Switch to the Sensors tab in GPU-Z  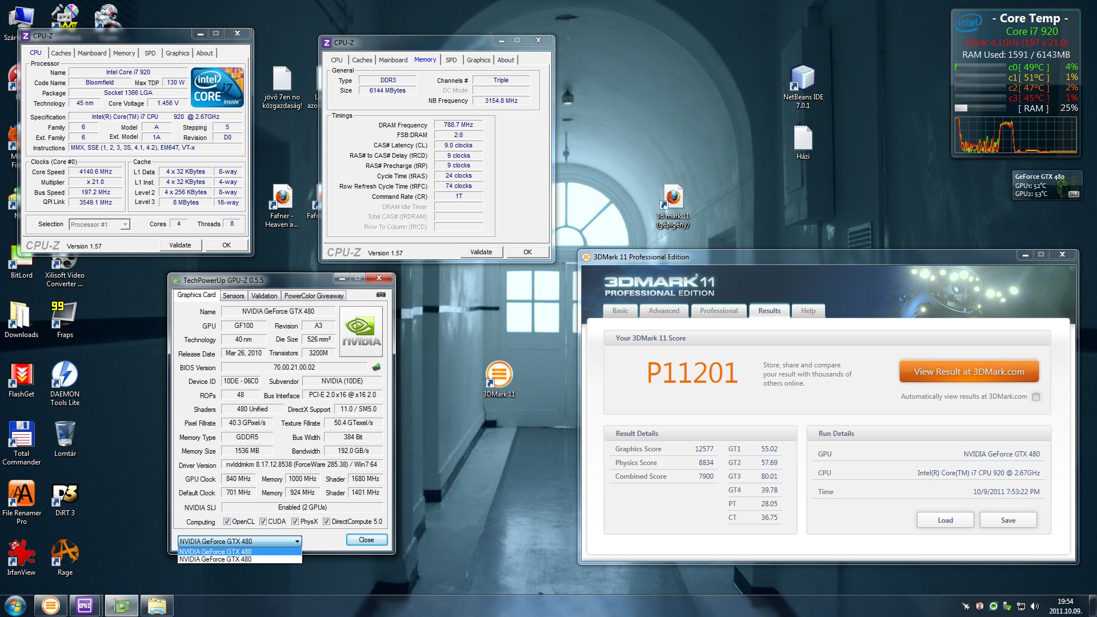(233, 295)
